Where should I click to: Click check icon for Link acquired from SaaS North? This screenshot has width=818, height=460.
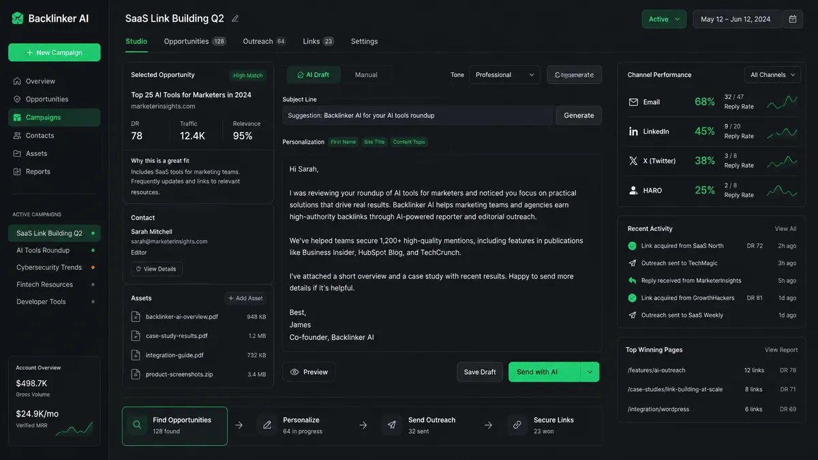[632, 246]
